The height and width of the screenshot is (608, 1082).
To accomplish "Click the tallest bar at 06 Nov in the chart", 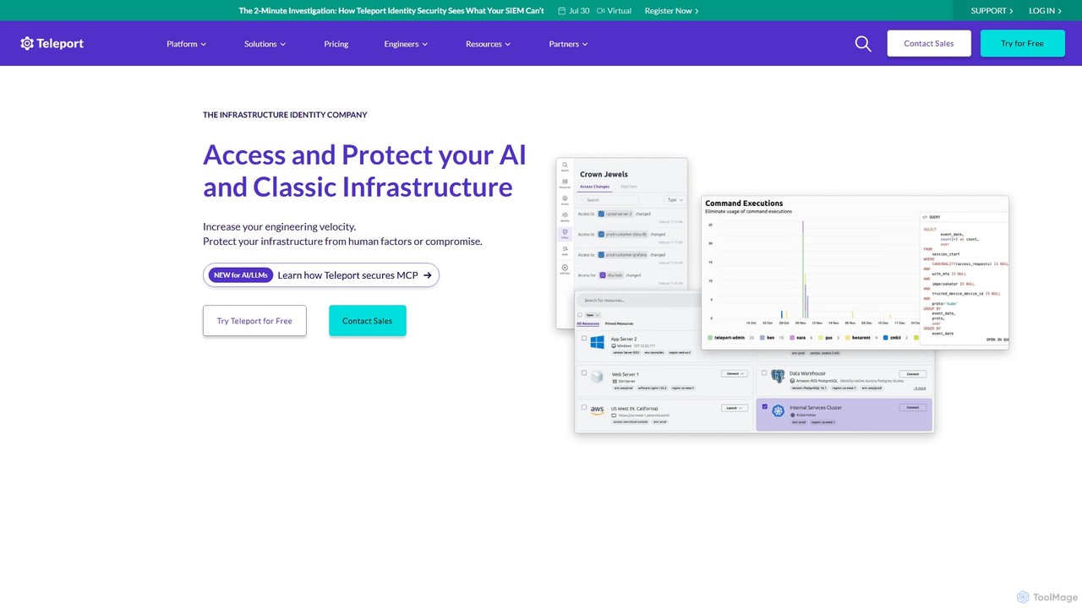I will [x=803, y=269].
